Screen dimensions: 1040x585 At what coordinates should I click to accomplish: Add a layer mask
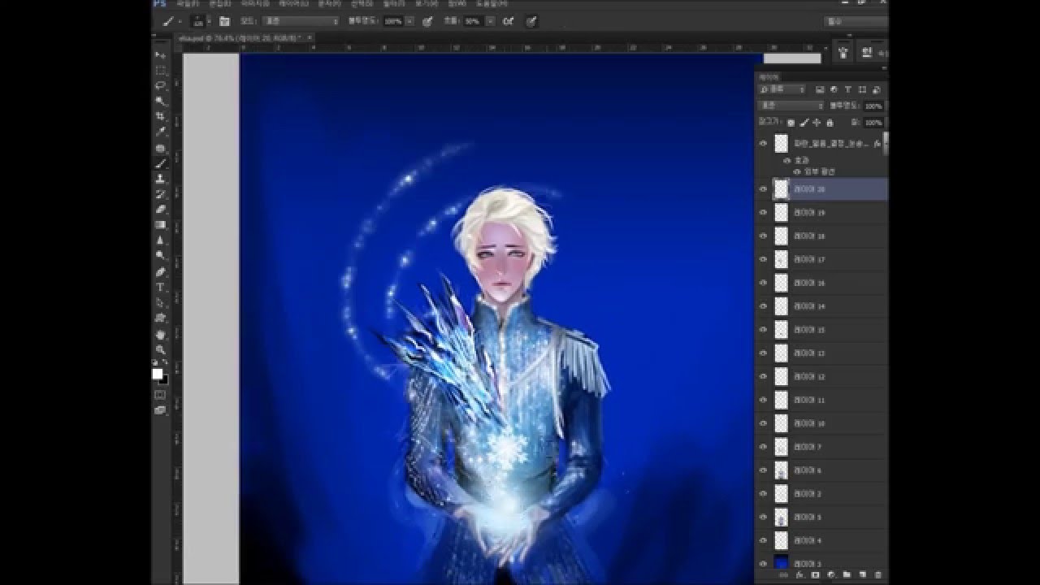815,575
